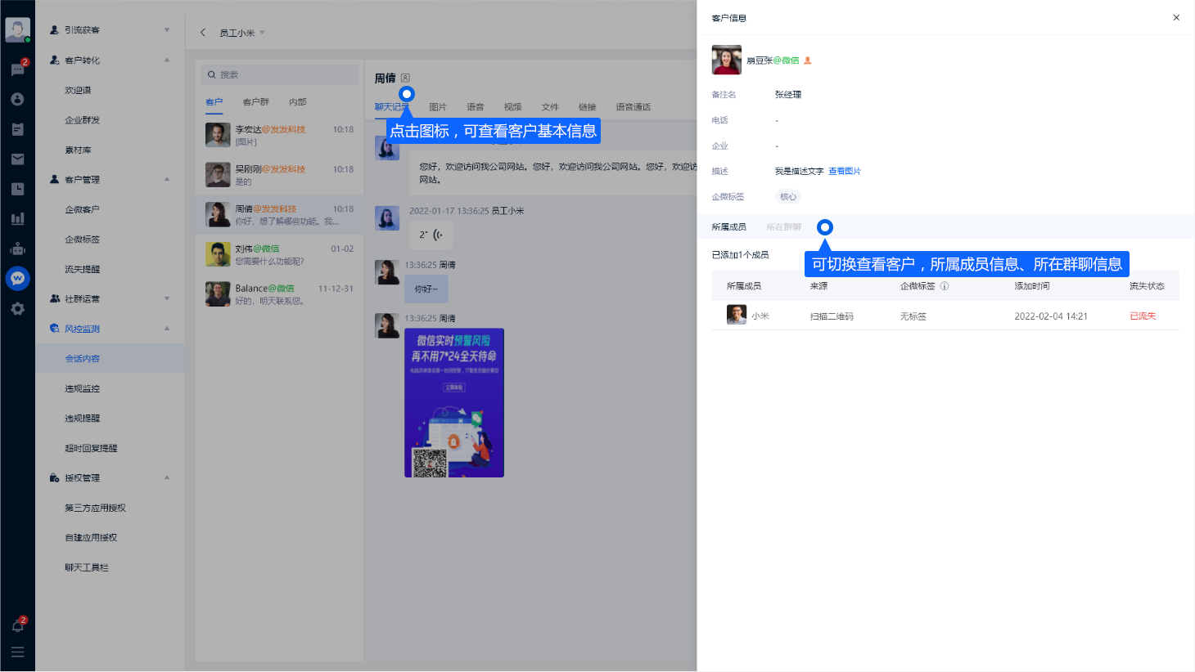Image resolution: width=1195 pixels, height=672 pixels.
Task: Open the mail envelope icon in sidebar
Action: (17, 159)
